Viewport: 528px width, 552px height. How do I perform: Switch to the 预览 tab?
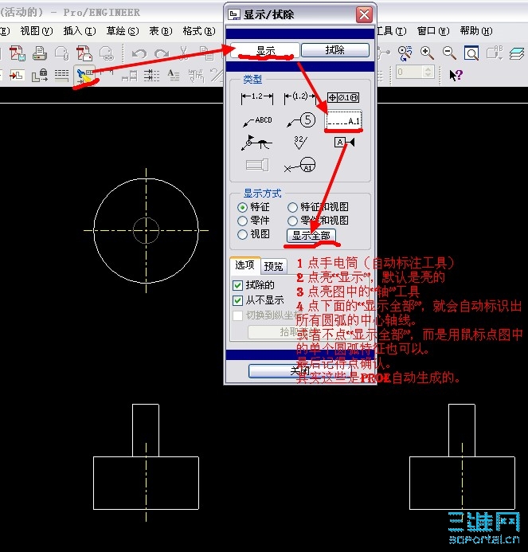click(273, 266)
